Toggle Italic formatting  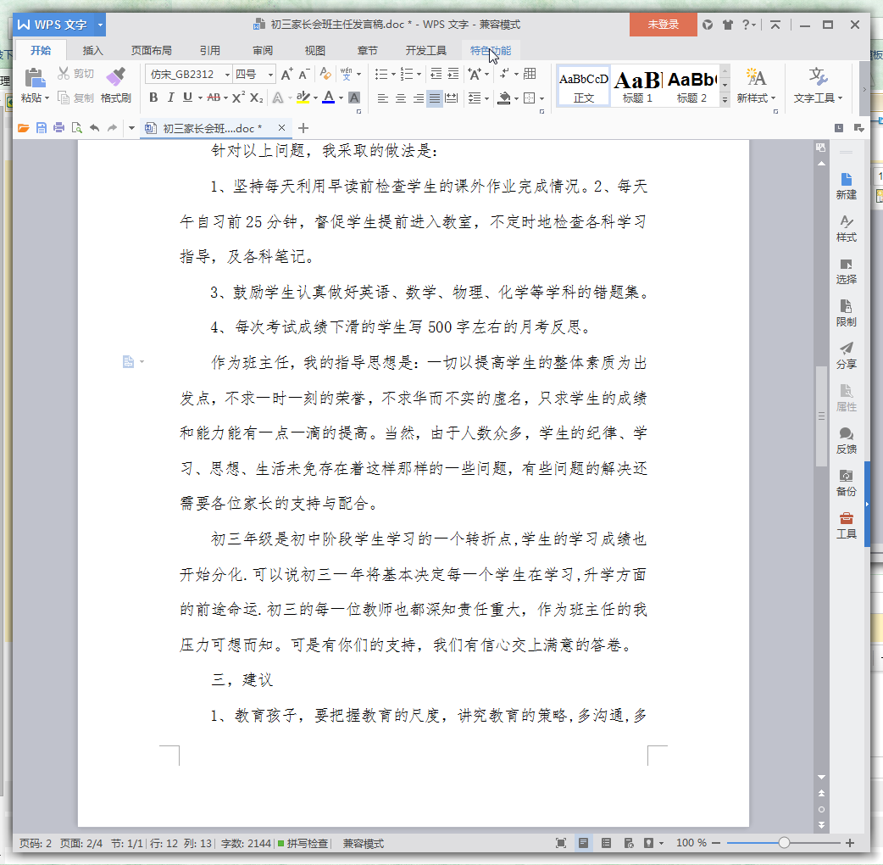(x=170, y=98)
